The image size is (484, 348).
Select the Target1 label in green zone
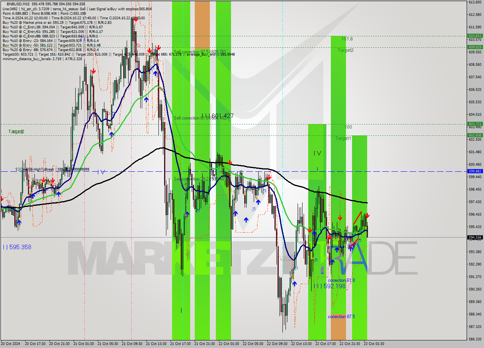[x=343, y=138]
